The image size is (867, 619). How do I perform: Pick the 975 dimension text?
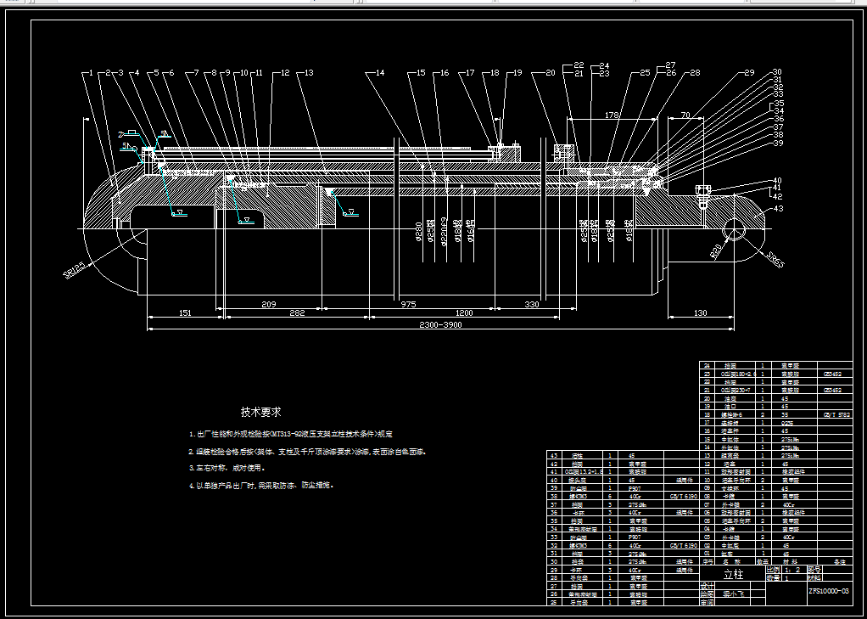tap(408, 304)
